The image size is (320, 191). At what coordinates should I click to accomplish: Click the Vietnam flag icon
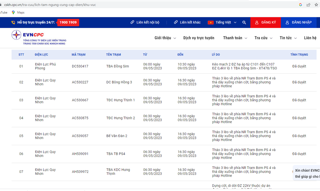211,22
